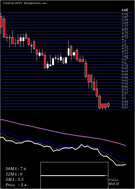Click the 5.49 price axis label
The height and width of the screenshot is (189, 135).
click(x=125, y=101)
